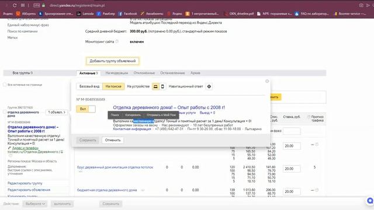Open the Рамблер bookmark

click(x=106, y=14)
